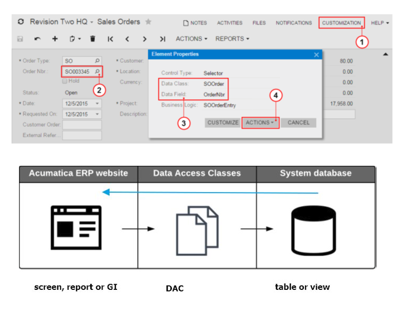Mark Sales Orders as favorite with star
The image size is (411, 311).
click(x=148, y=22)
